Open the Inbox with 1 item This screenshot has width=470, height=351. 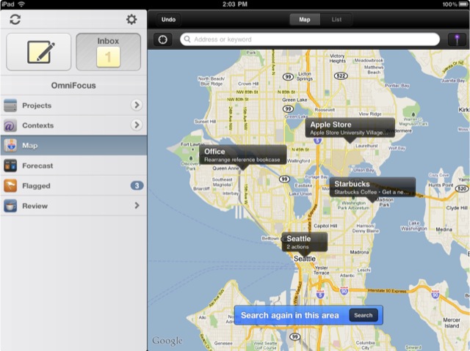(108, 51)
